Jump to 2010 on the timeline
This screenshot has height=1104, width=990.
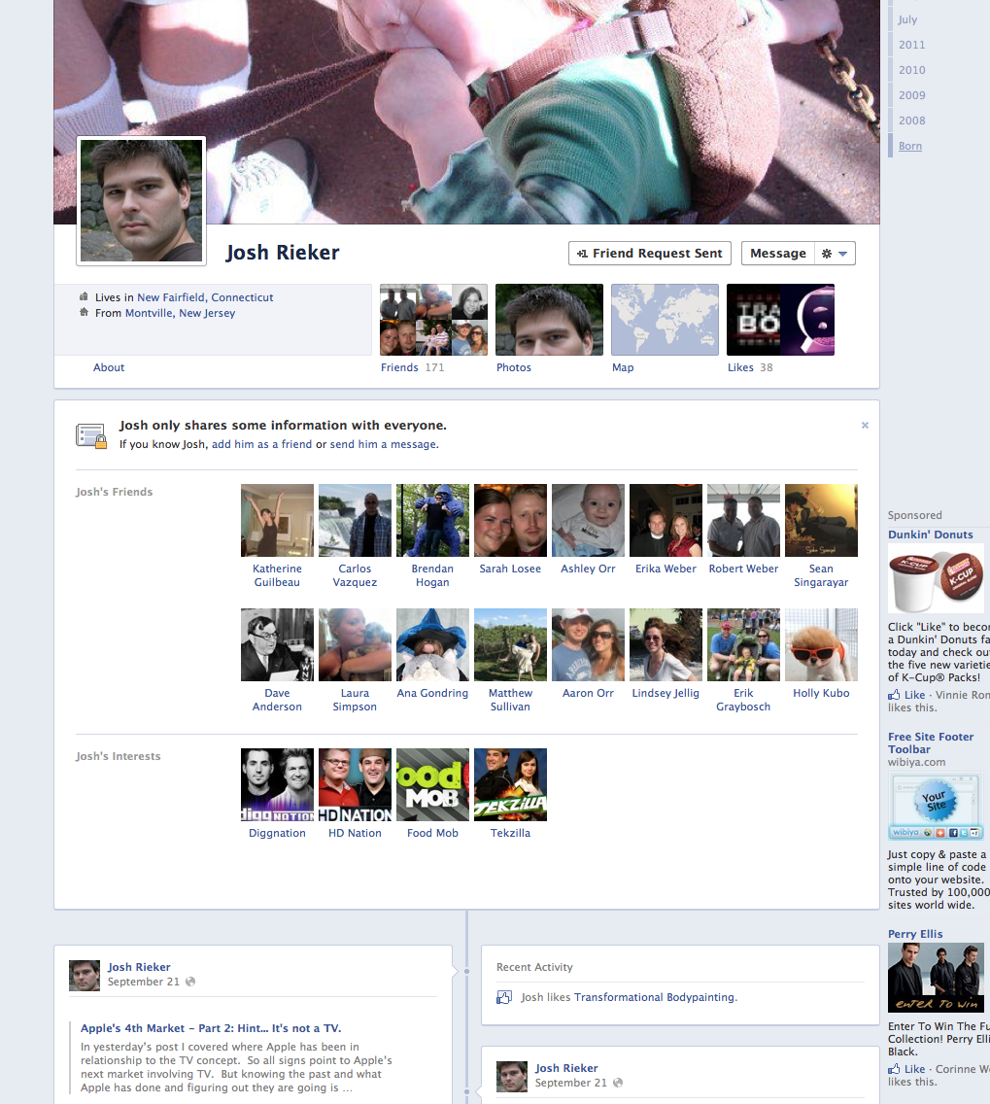(x=911, y=70)
